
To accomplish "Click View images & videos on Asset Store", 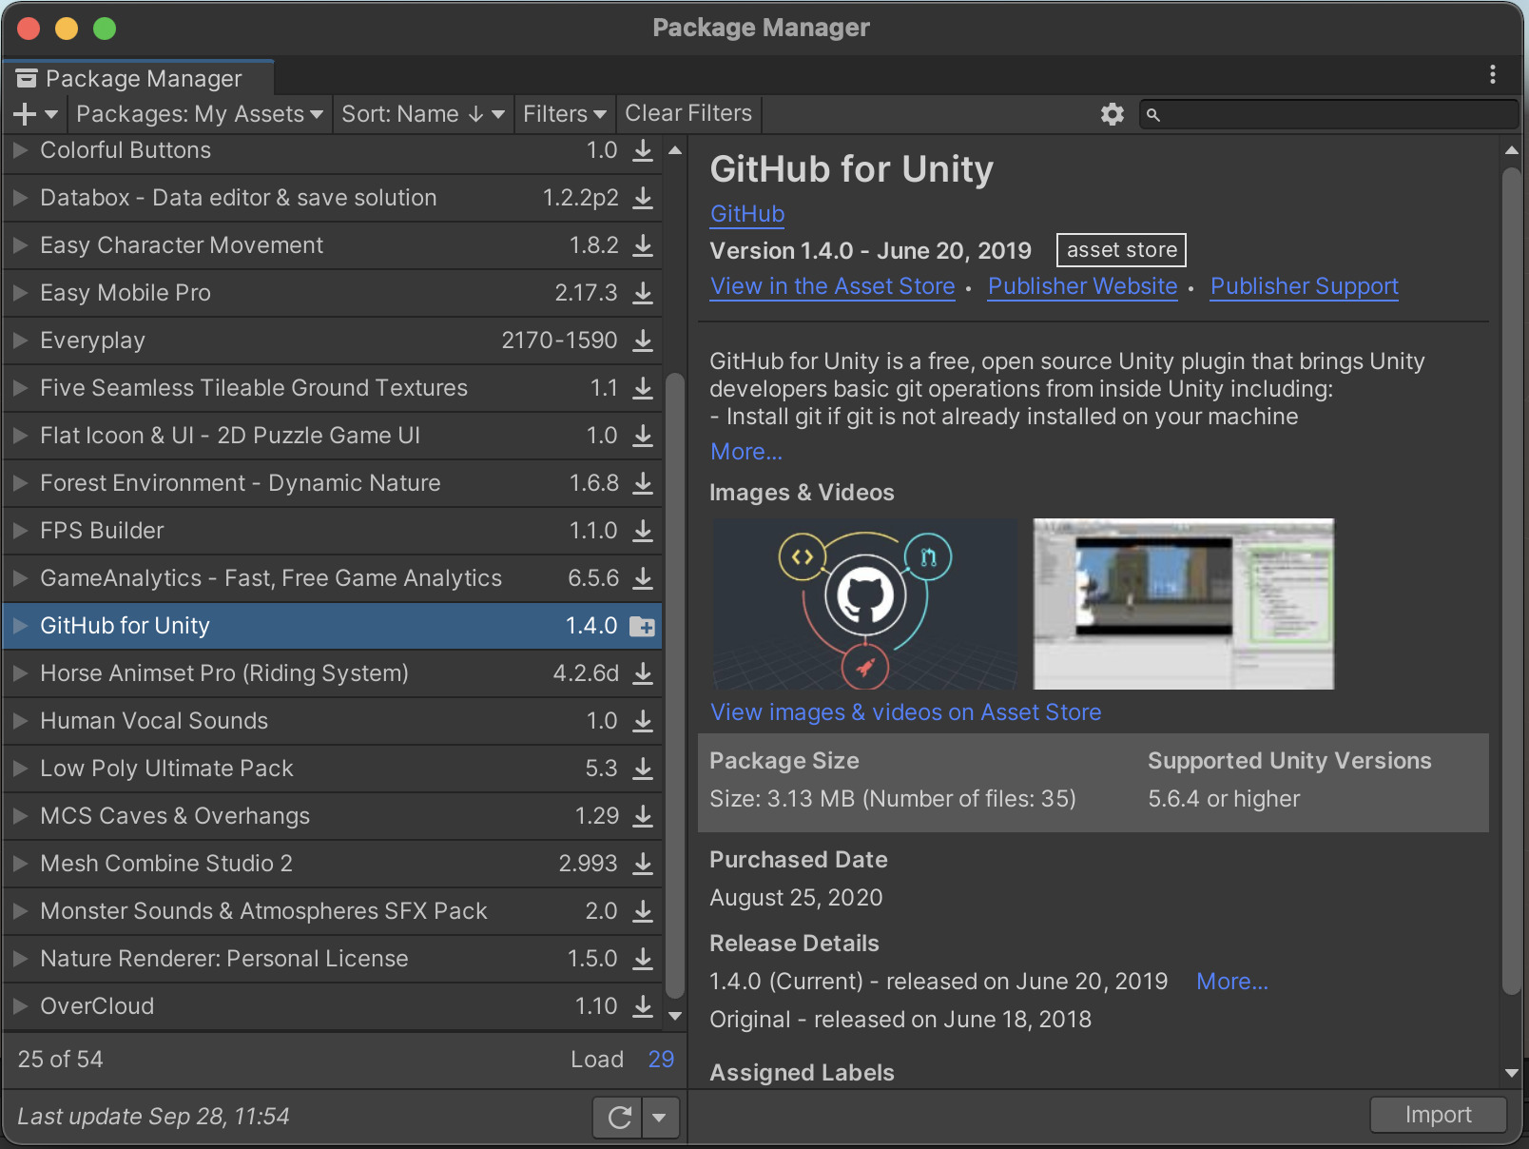I will [x=906, y=712].
